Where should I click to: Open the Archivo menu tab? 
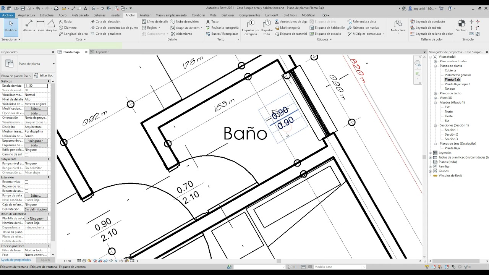7,15
